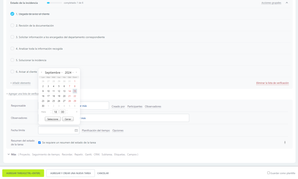This screenshot has width=298, height=179.
Task: Click Eliminar la lista de verificación link
Action: (x=272, y=83)
